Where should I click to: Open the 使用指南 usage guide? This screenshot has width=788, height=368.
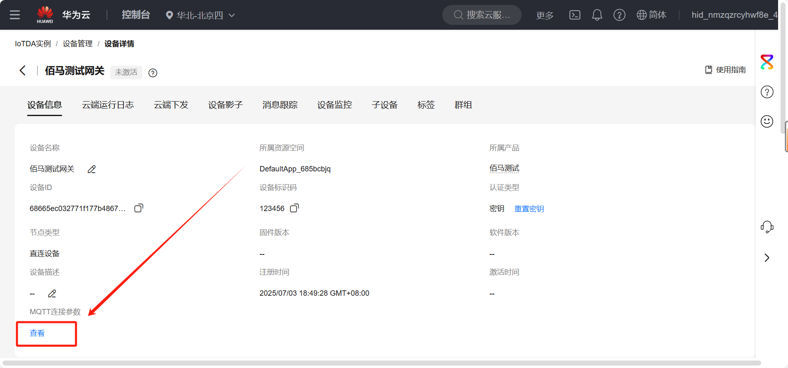tap(725, 70)
